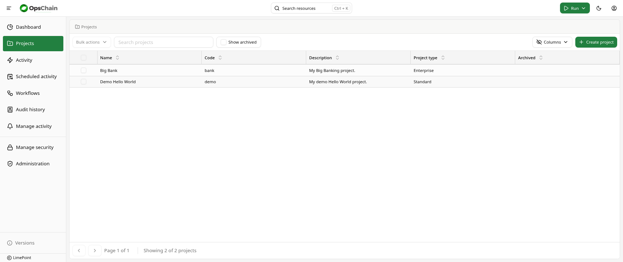The width and height of the screenshot is (623, 262).
Task: Sort by Project type column arrows
Action: [443, 57]
